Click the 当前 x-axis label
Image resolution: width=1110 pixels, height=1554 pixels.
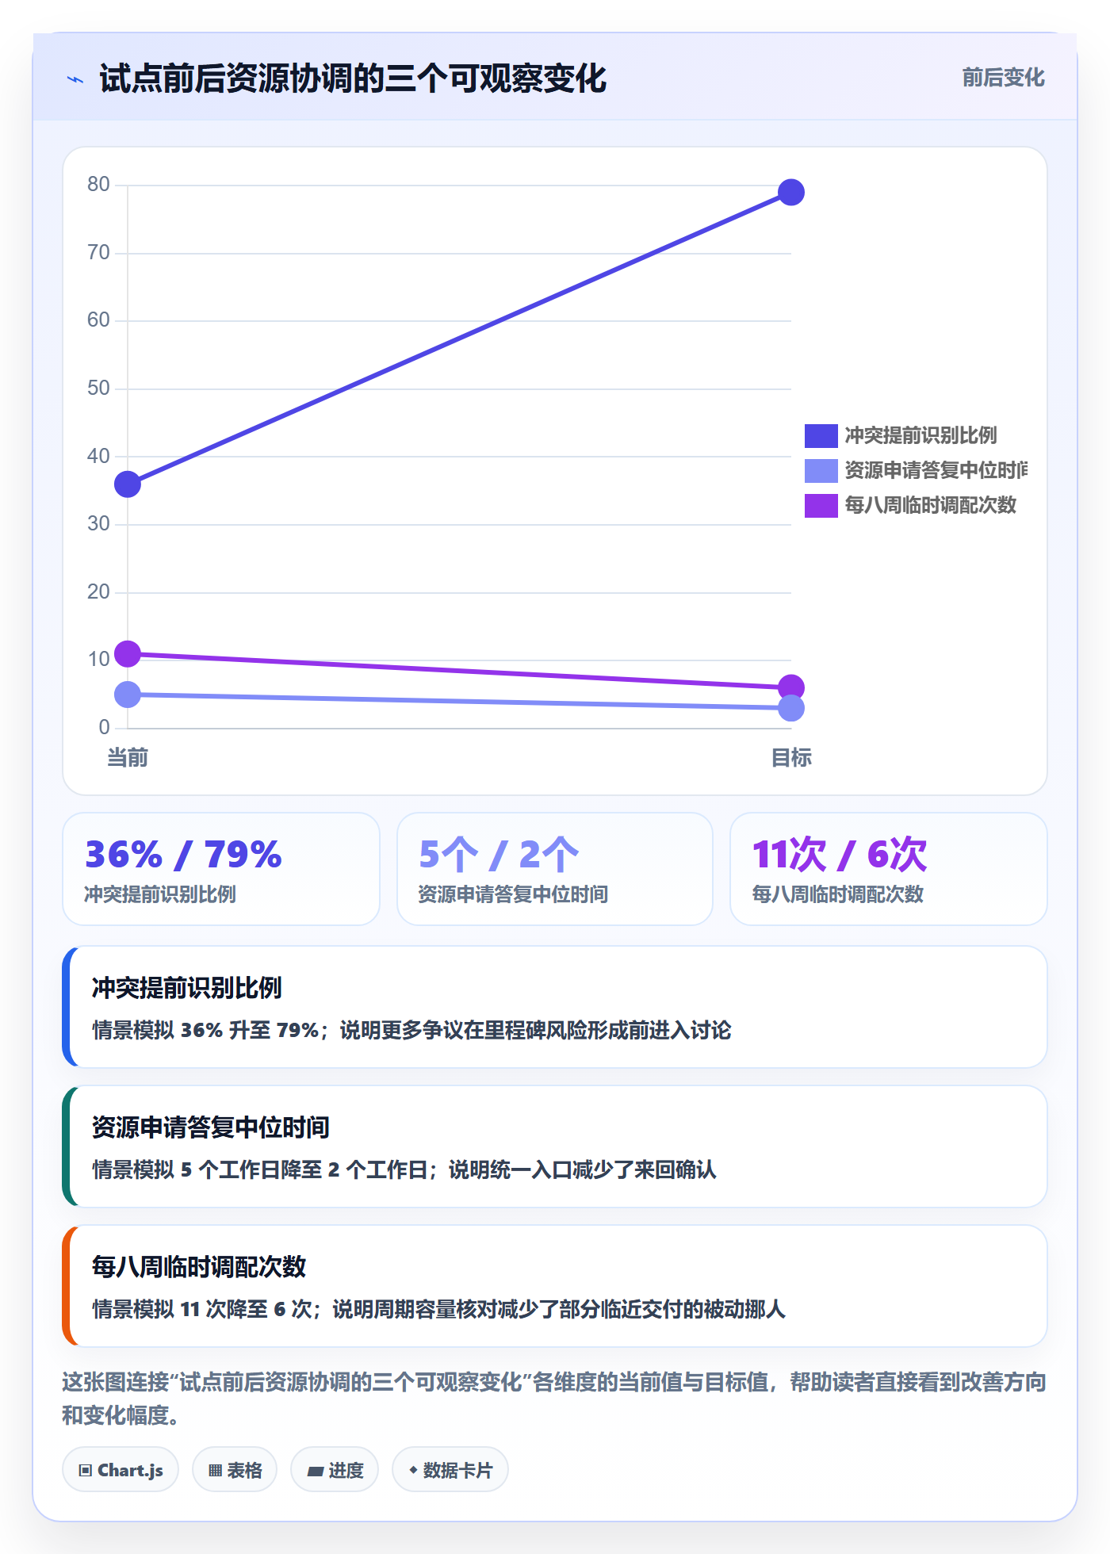pyautogui.click(x=128, y=758)
